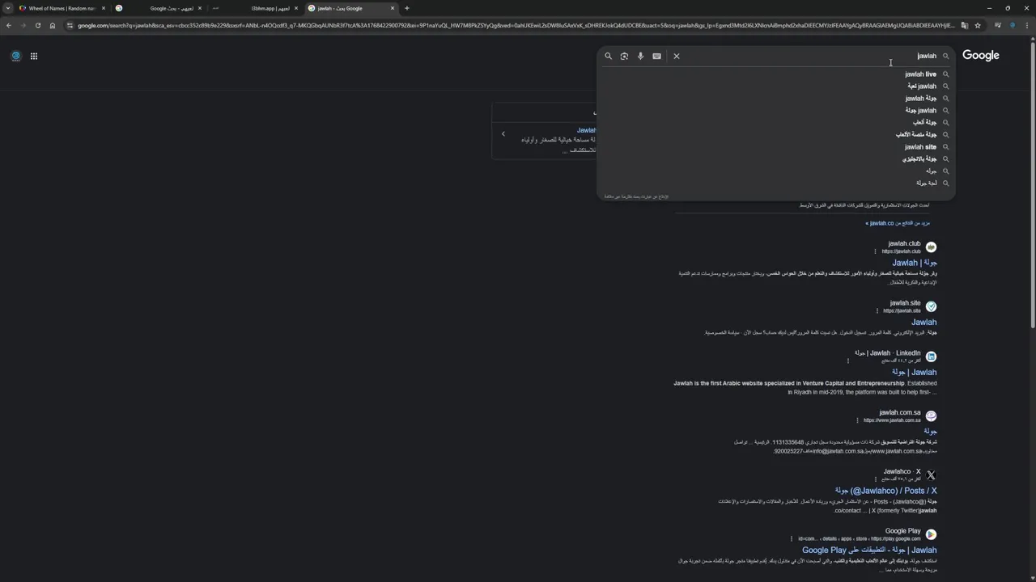The width and height of the screenshot is (1036, 582).
Task: Start voice search with microphone icon
Action: pyautogui.click(x=640, y=56)
